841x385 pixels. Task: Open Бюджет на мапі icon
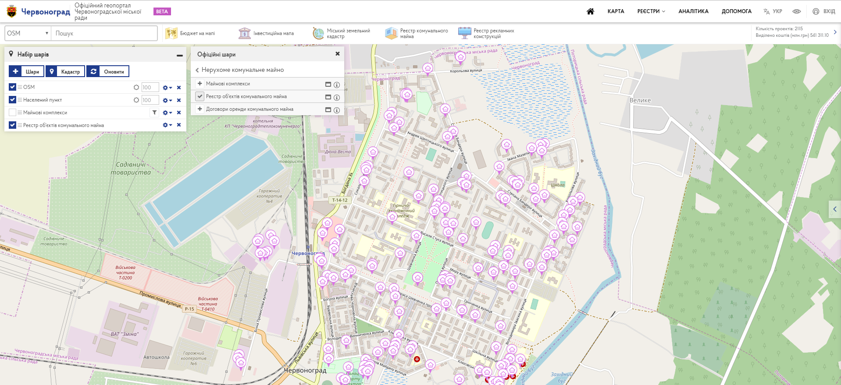click(171, 33)
